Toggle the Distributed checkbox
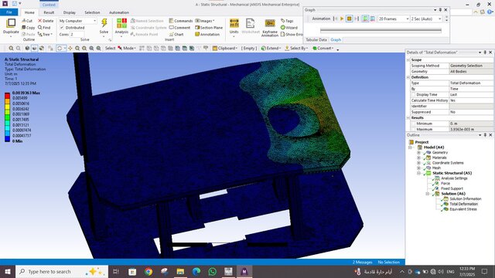Screen dimensions: 495x278 (62, 28)
